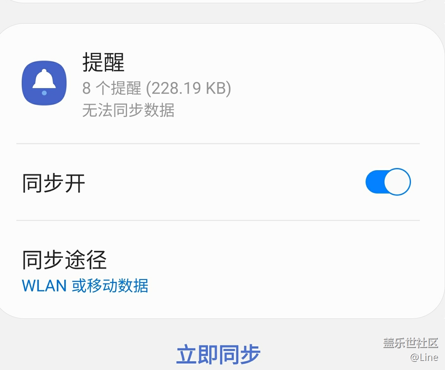This screenshot has height=370, width=445.
Task: Tap the white bell inside the app icon
Action: [44, 79]
